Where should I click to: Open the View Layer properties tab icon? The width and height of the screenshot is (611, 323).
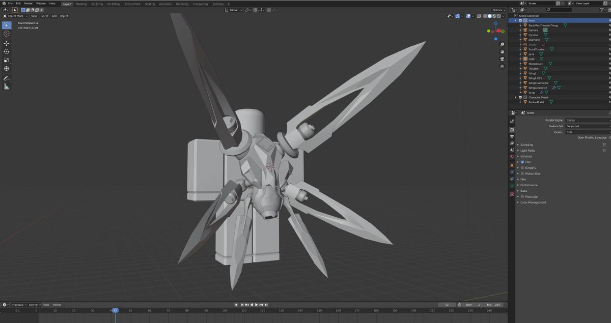point(512,143)
